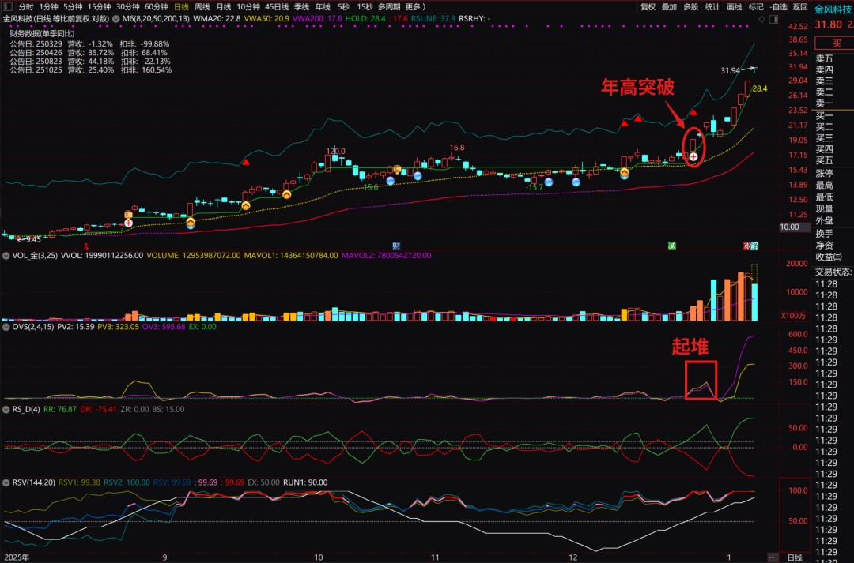Click the X100万 volume unit label
Image resolution: width=854 pixels, height=563 pixels.
click(x=794, y=316)
